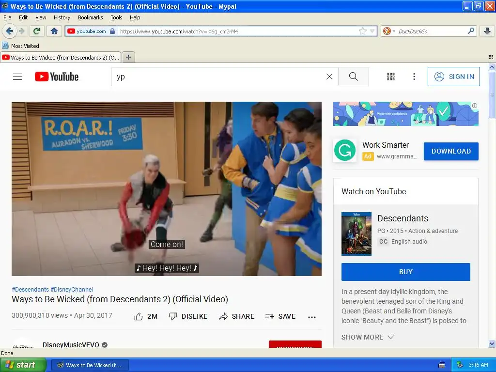Click the Work Smarter ad title
Screen dimensions: 496x372
pos(385,145)
